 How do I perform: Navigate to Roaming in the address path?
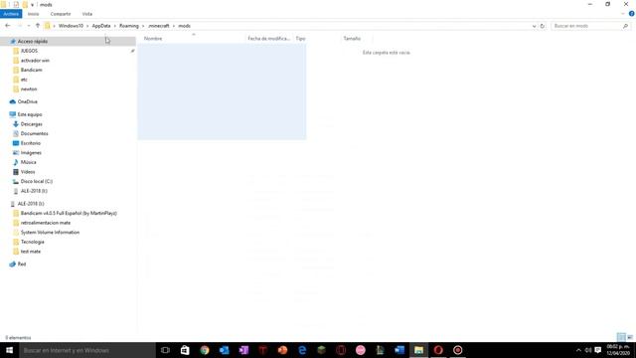pyautogui.click(x=129, y=26)
